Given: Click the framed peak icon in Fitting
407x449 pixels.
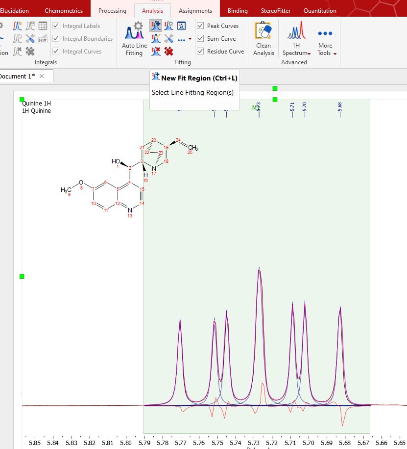Looking at the screenshot, I should (182, 26).
